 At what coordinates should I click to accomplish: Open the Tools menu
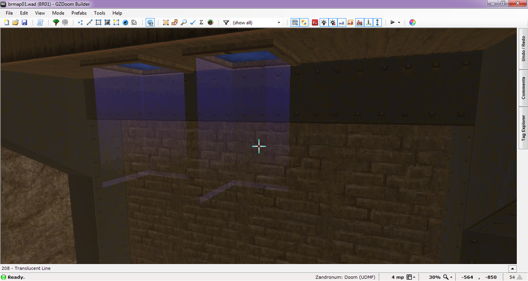(x=99, y=13)
